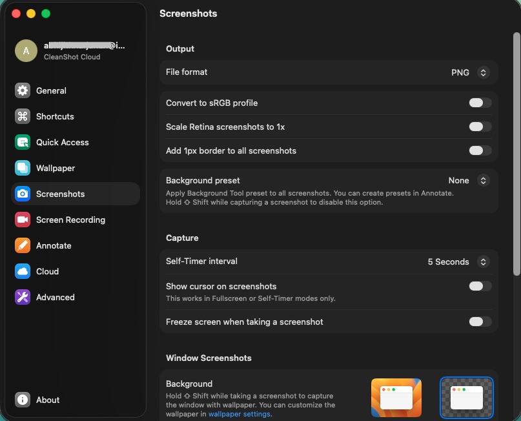Click the About info icon
The height and width of the screenshot is (421, 521).
pyautogui.click(x=23, y=400)
